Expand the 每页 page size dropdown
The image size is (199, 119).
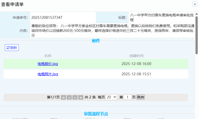point(111,97)
